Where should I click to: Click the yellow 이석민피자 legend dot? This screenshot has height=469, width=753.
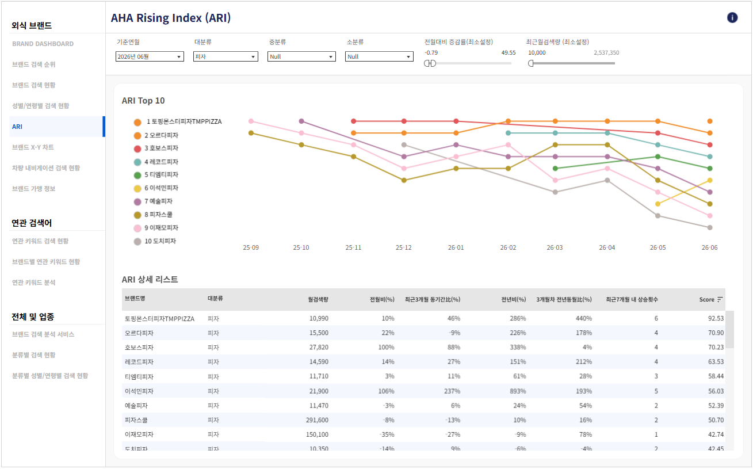pyautogui.click(x=137, y=188)
